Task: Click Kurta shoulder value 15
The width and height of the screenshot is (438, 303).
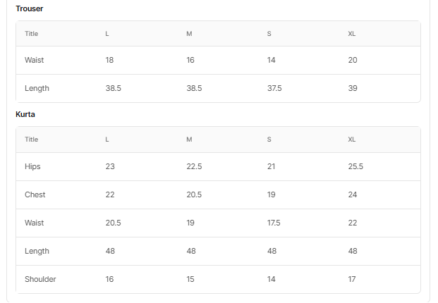Action: [190, 279]
